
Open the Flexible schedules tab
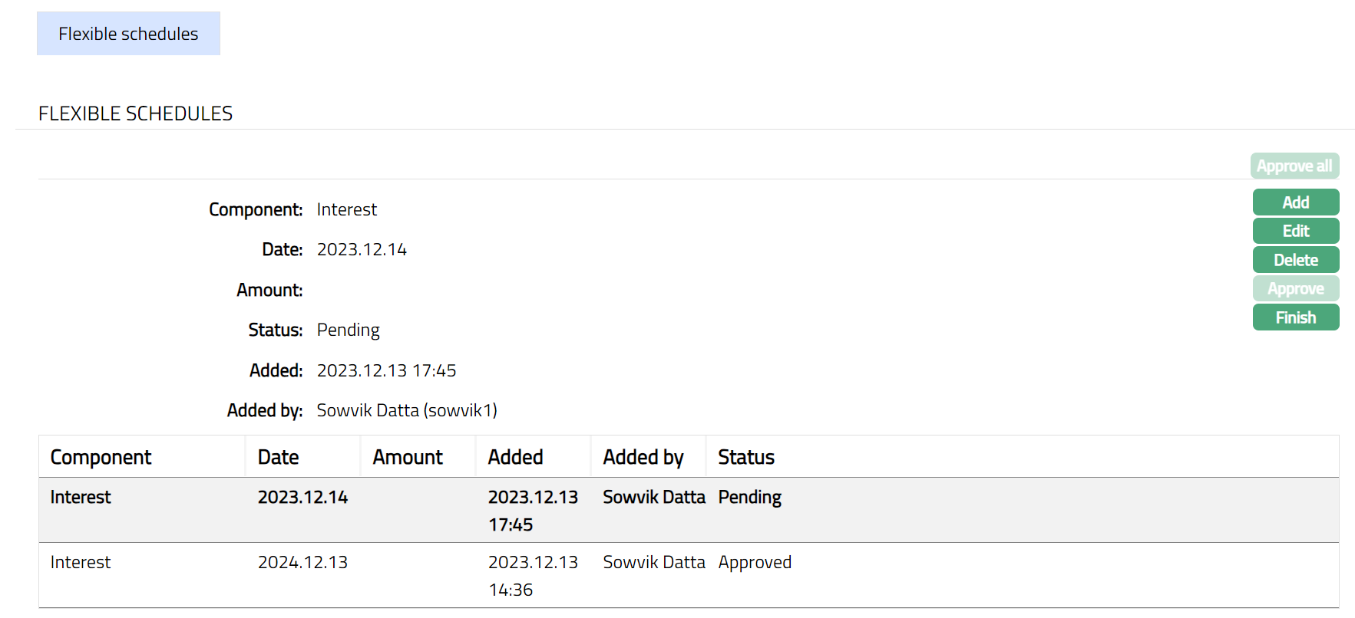(128, 34)
